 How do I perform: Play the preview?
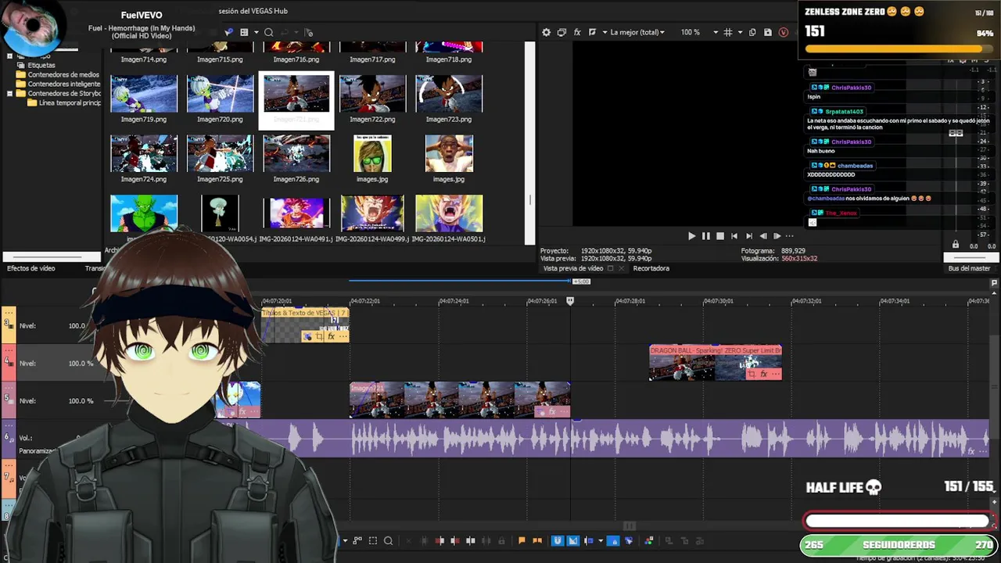[691, 235]
